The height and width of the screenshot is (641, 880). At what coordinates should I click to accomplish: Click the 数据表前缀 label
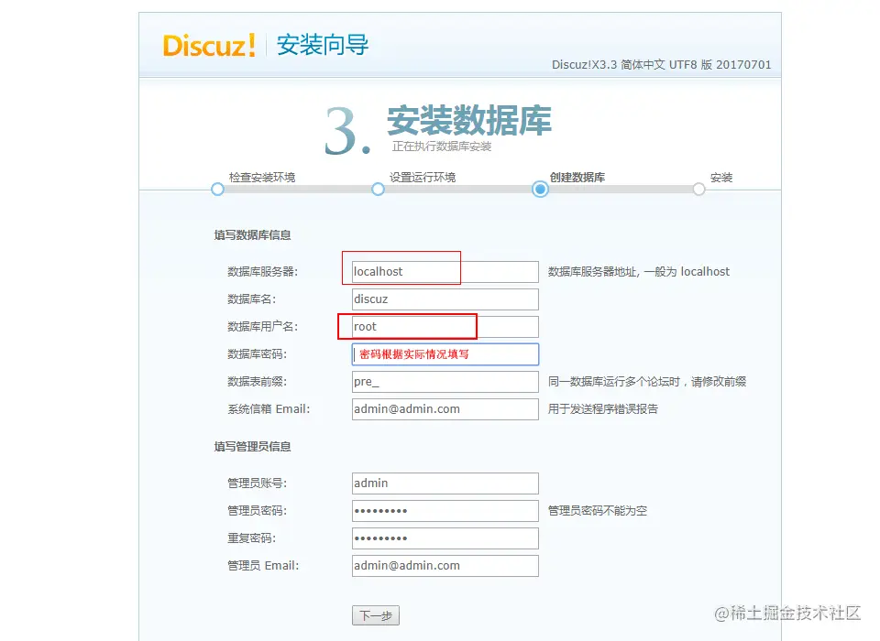coord(257,382)
